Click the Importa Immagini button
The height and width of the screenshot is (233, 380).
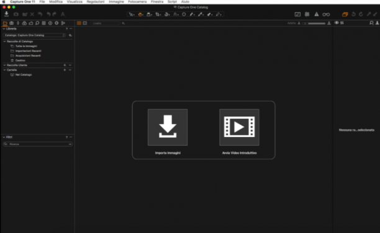(168, 127)
